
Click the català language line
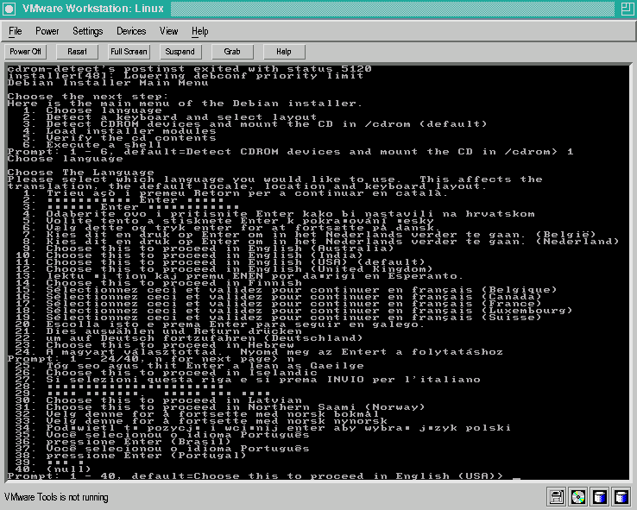pos(236,193)
